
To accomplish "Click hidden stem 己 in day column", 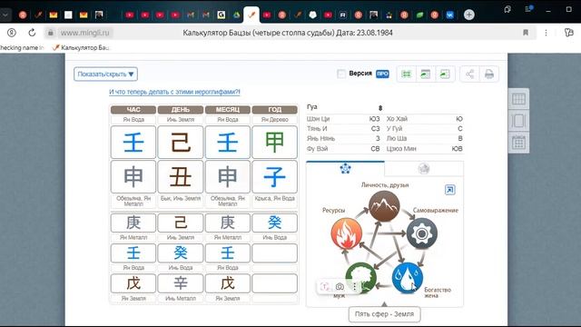I will coord(181,223).
